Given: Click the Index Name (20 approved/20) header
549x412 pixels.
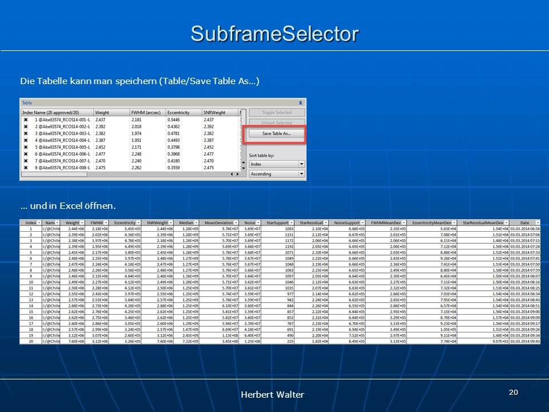Looking at the screenshot, I should tap(57, 113).
